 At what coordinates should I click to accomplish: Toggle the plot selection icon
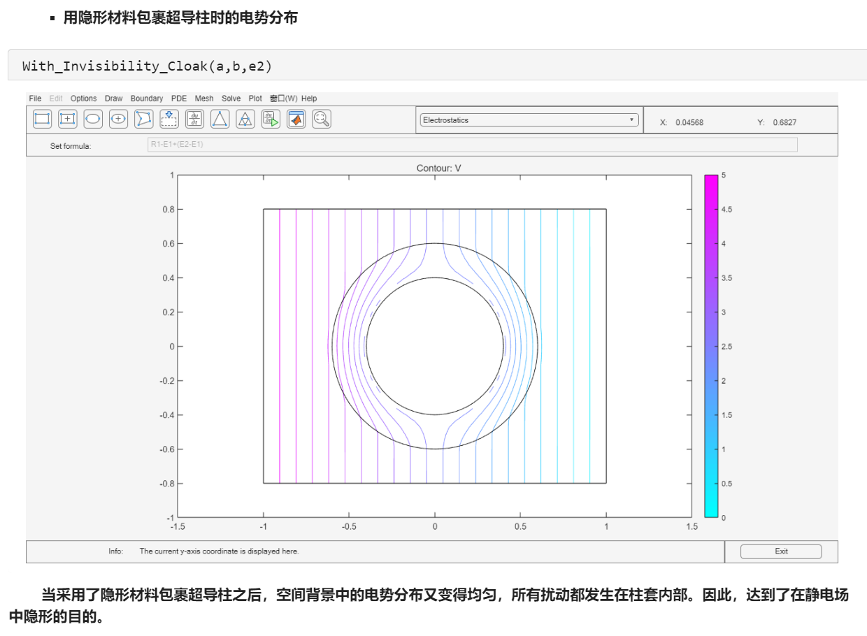pyautogui.click(x=296, y=119)
